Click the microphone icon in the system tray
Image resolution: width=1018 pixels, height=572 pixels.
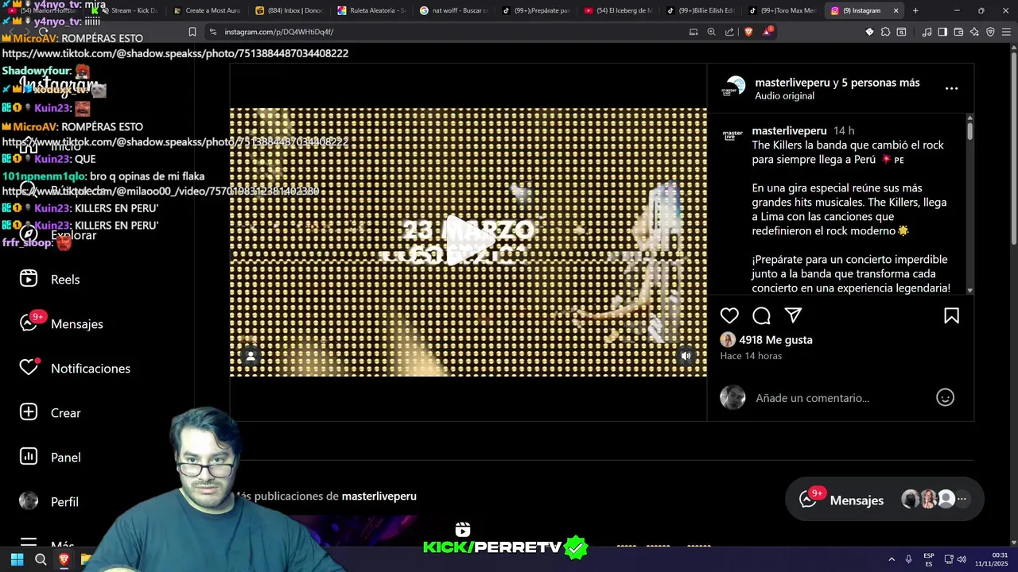tap(909, 559)
